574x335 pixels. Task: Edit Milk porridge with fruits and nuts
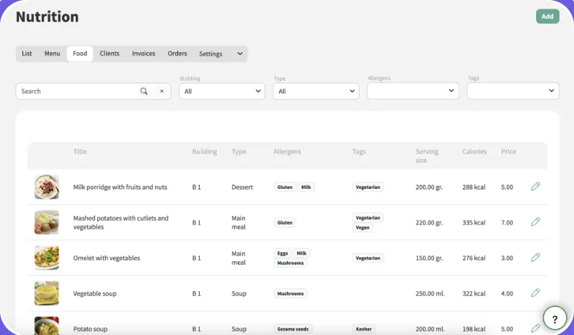click(535, 186)
